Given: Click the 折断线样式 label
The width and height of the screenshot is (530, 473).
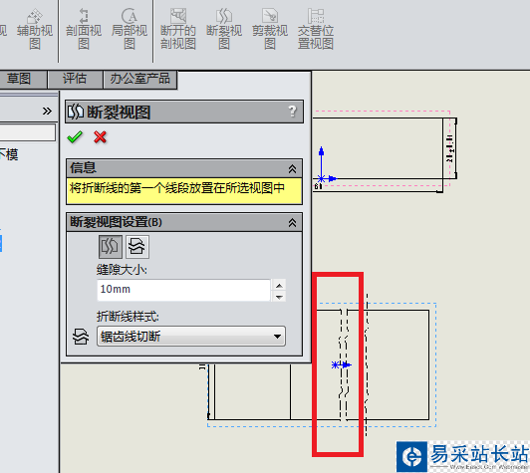Looking at the screenshot, I should tap(128, 317).
